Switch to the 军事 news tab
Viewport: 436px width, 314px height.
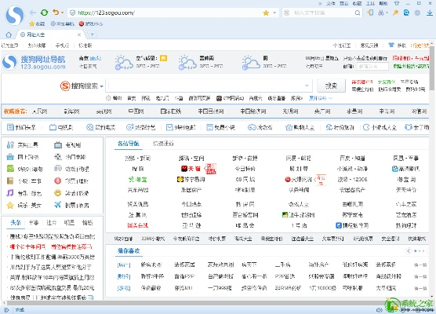tap(34, 222)
